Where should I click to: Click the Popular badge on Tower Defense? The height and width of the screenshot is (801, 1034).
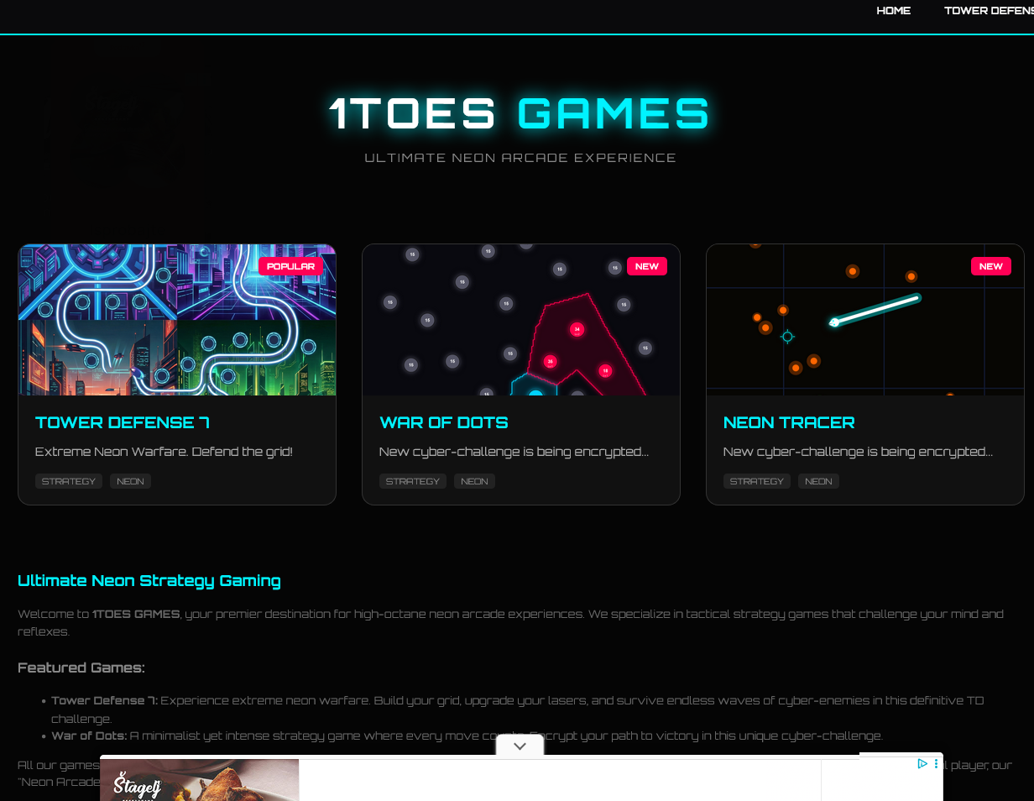pos(290,266)
